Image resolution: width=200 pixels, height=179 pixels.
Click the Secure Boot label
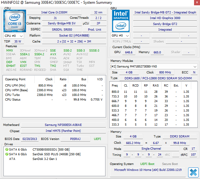click(170, 164)
